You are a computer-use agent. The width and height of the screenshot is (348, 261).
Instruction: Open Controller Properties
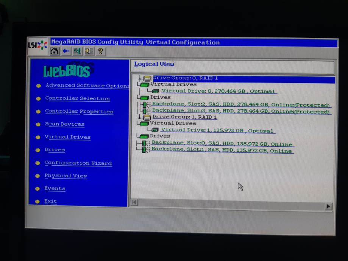pyautogui.click(x=79, y=111)
